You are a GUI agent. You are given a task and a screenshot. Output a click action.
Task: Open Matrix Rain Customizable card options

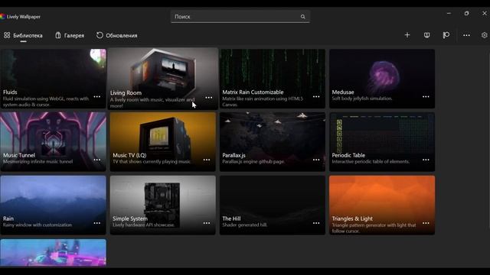pyautogui.click(x=316, y=97)
